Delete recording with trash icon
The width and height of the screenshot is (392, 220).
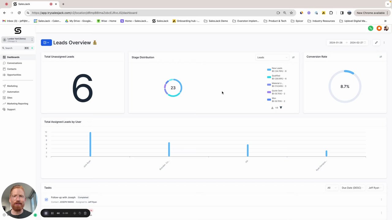85,213
